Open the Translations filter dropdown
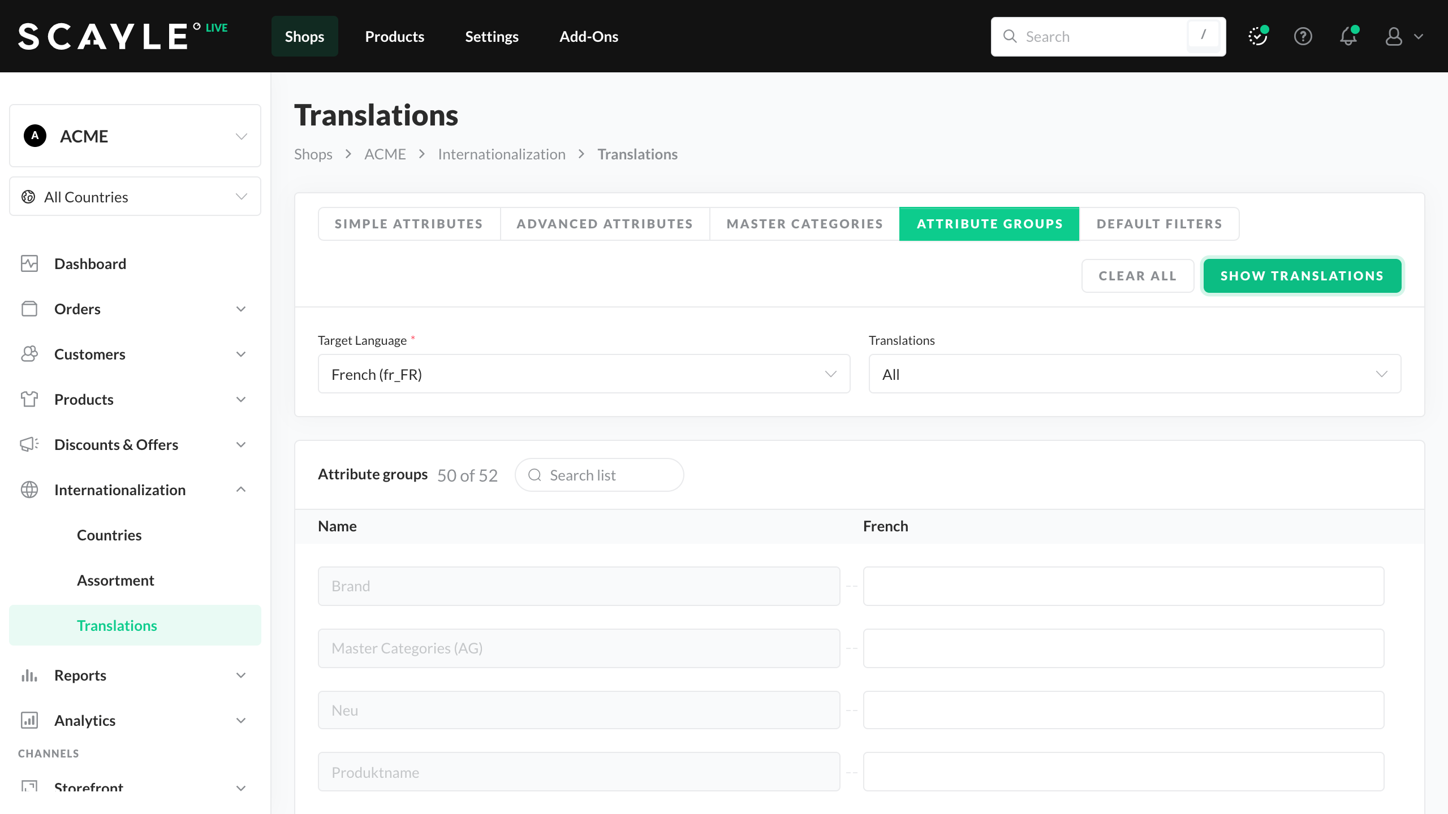1448x814 pixels. pyautogui.click(x=1135, y=374)
